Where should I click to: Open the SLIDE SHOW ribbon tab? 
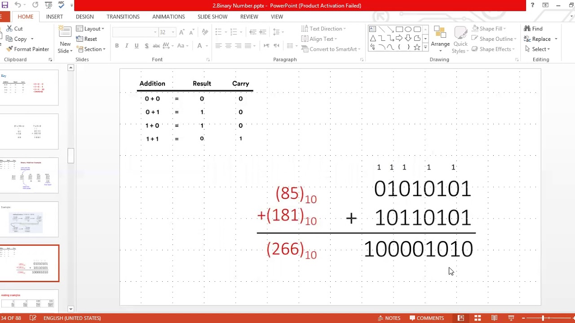click(x=212, y=17)
